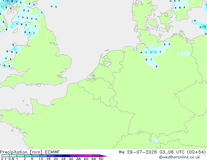This screenshot has height=160, width=207.
Task: Pick the 25–30 mm navy legend swatch
Action: (66, 156)
